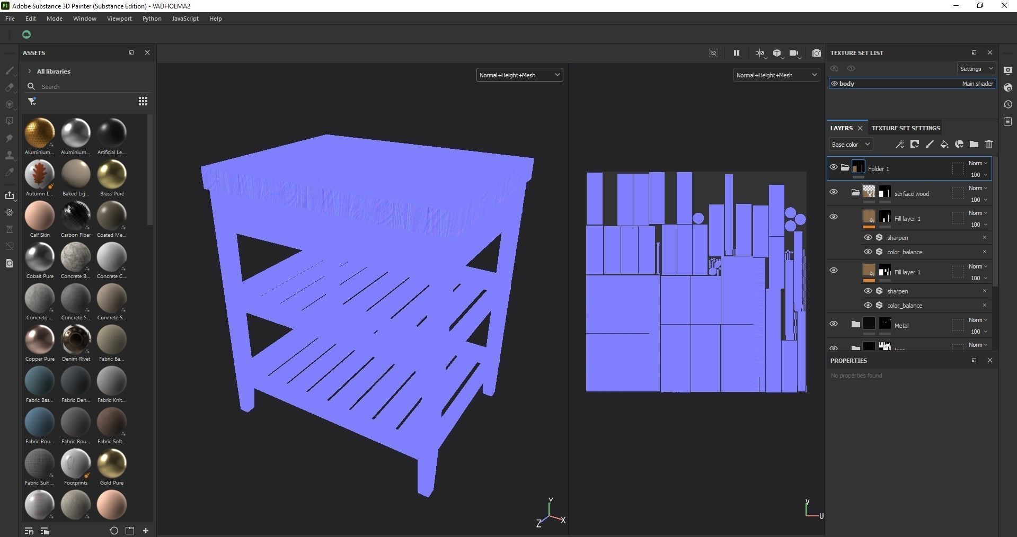1017x537 pixels.
Task: Toggle 3D perspective cube view icon
Action: pyautogui.click(x=777, y=53)
